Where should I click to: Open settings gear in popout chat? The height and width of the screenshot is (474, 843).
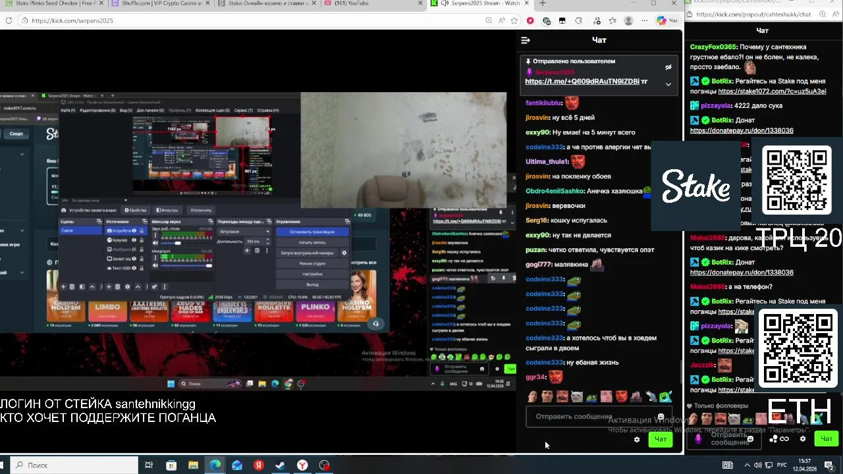[x=802, y=439]
